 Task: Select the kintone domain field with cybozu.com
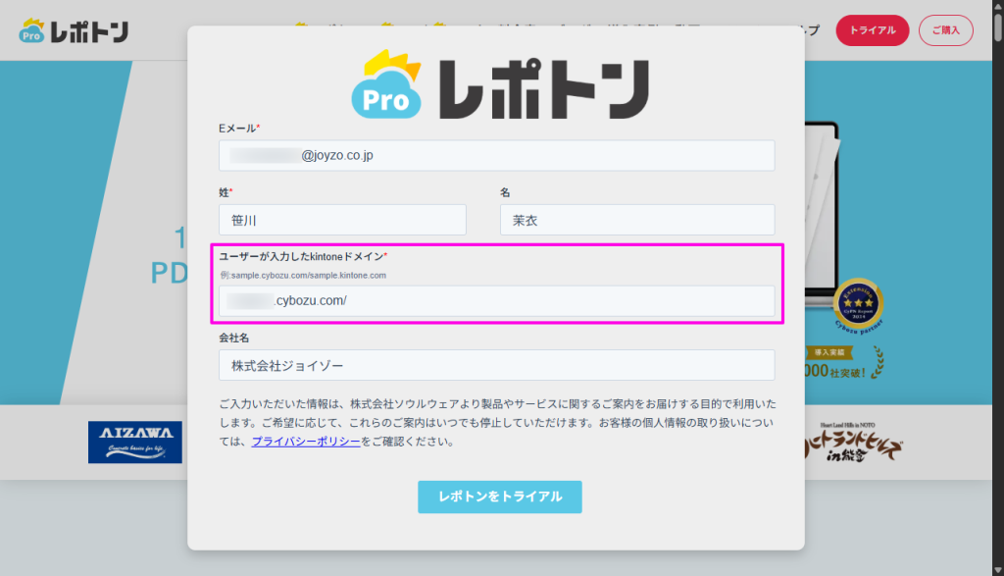click(x=496, y=301)
